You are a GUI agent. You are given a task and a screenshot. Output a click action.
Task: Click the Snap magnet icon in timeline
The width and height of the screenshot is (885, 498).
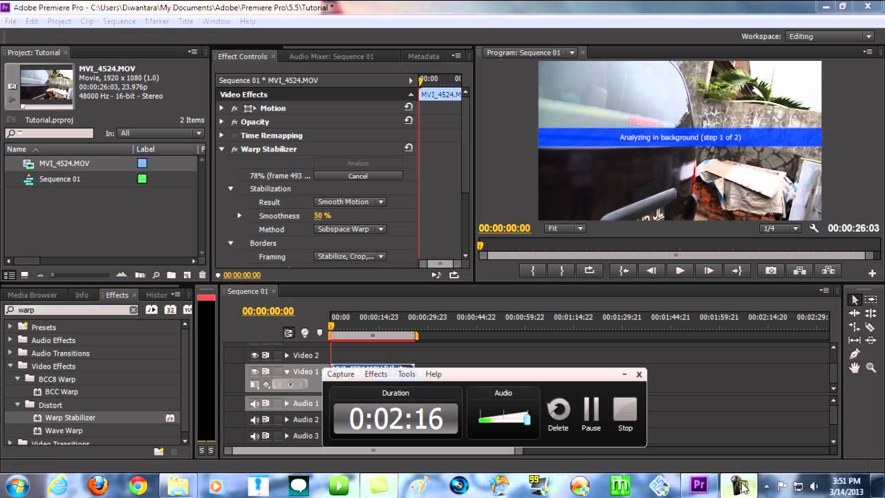point(288,333)
